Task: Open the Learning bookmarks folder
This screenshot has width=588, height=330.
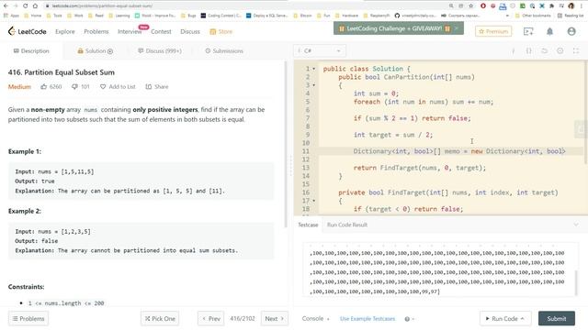Action: click(119, 16)
